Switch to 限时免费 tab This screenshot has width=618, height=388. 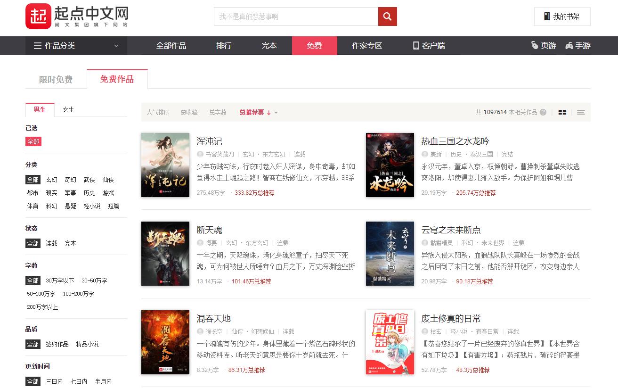point(56,79)
